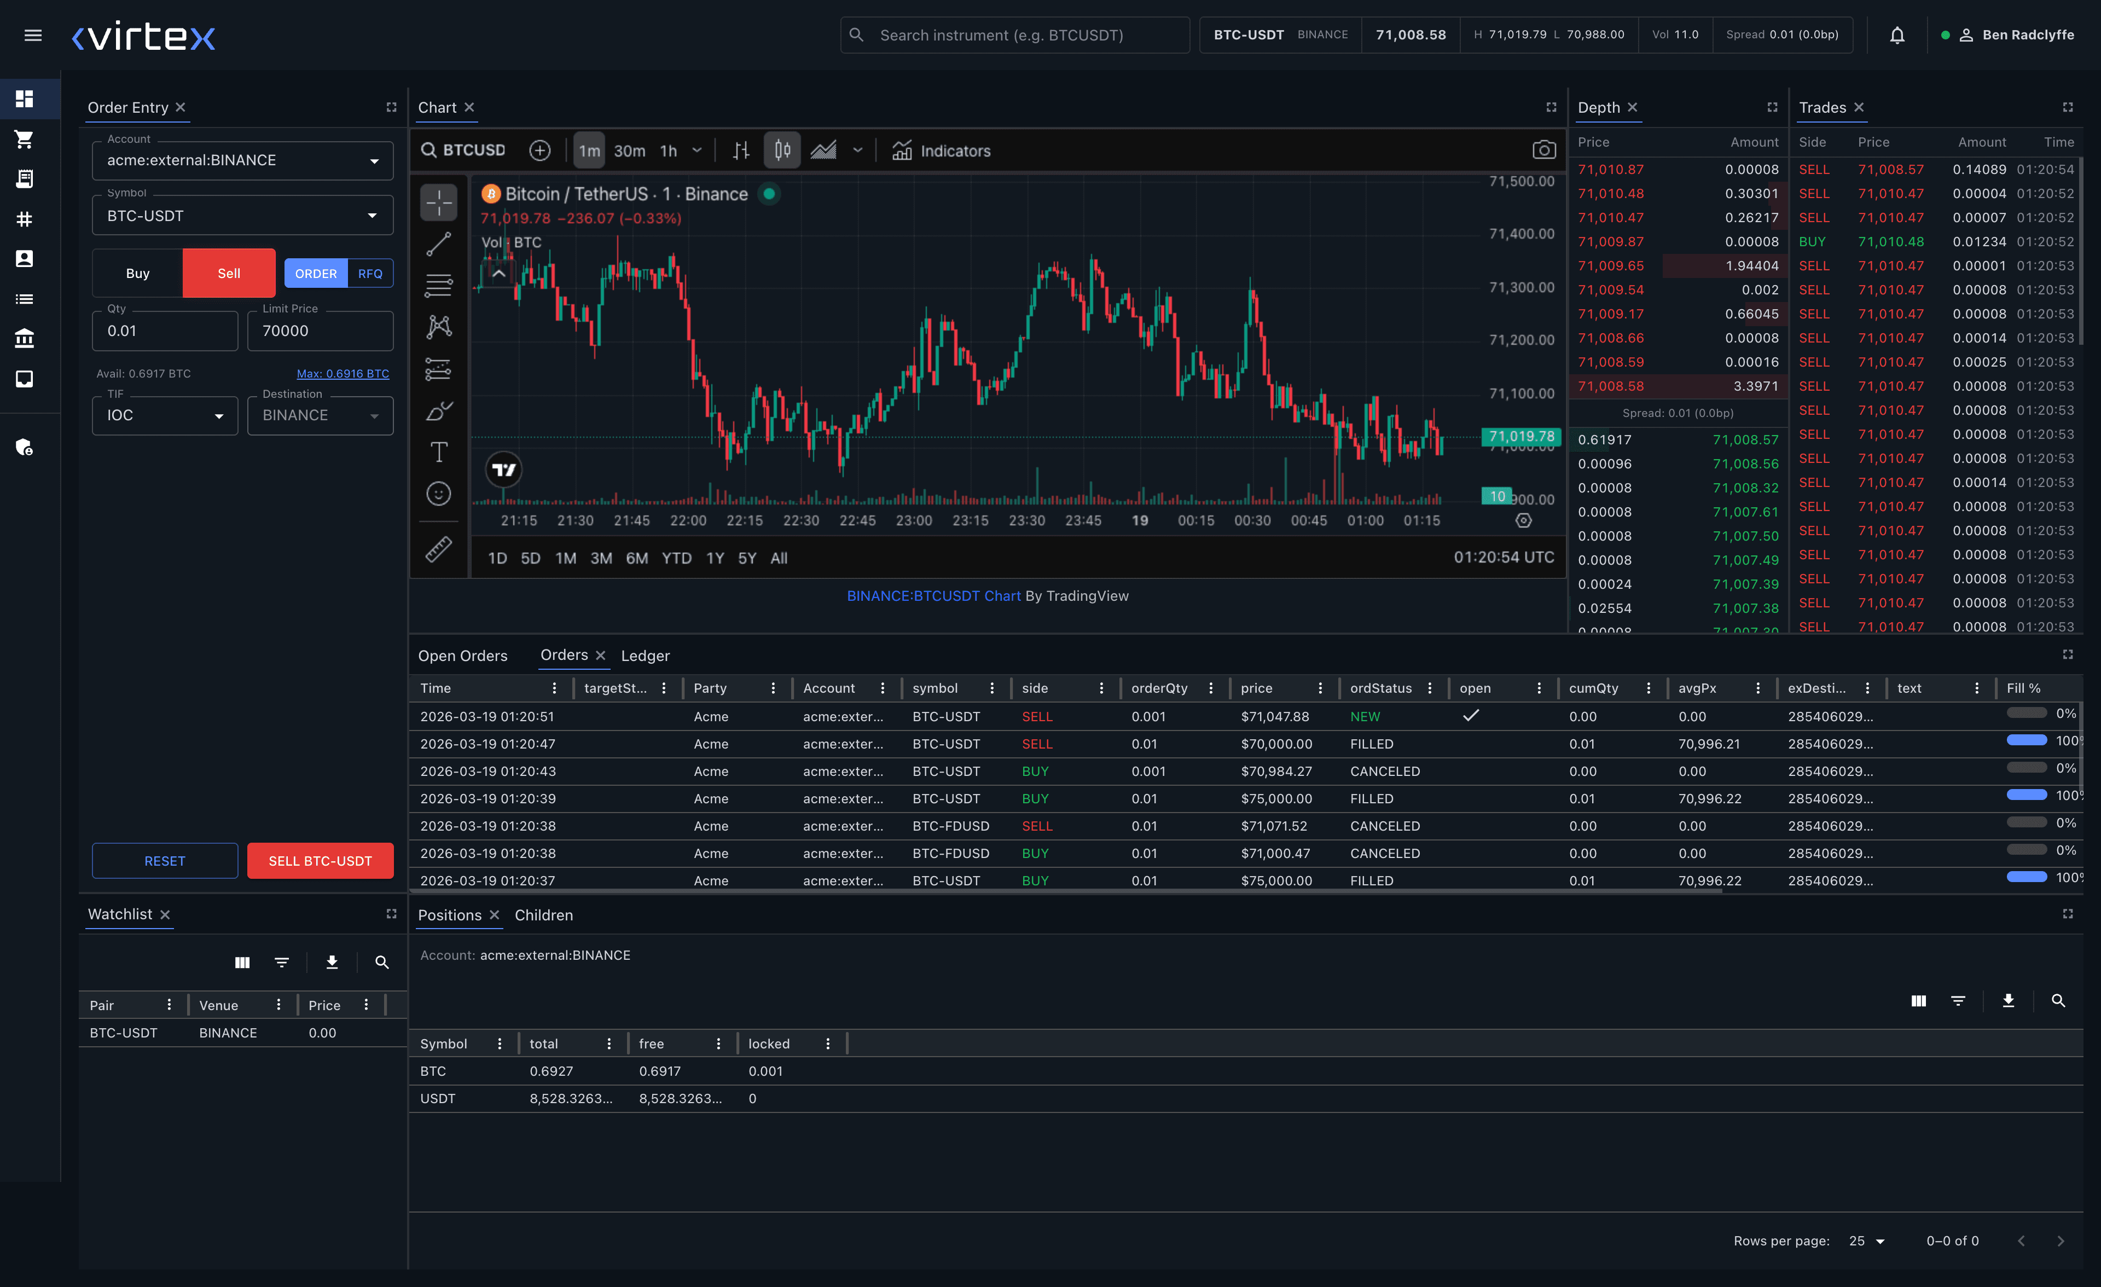Open the TIF dropdown showing IOC
The height and width of the screenshot is (1287, 2101).
tap(164, 415)
